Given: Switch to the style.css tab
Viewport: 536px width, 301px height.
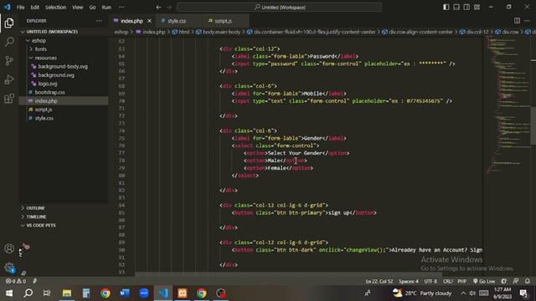Looking at the screenshot, I should (177, 21).
